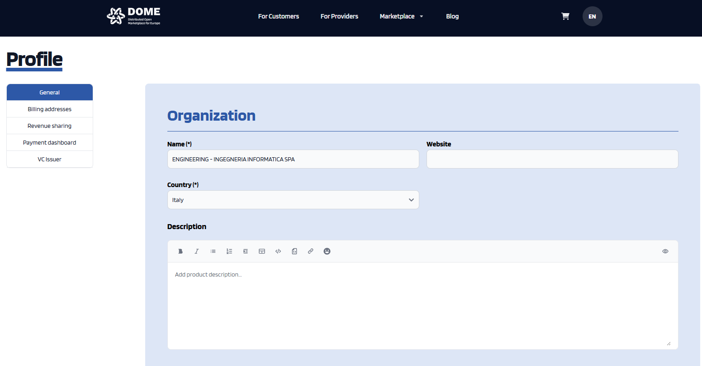702x366 pixels.
Task: Click the DOME logo
Action: [133, 16]
